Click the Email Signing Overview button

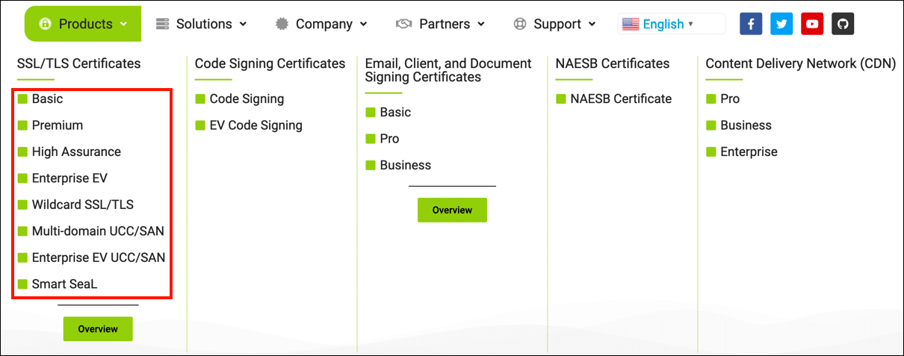tap(452, 210)
